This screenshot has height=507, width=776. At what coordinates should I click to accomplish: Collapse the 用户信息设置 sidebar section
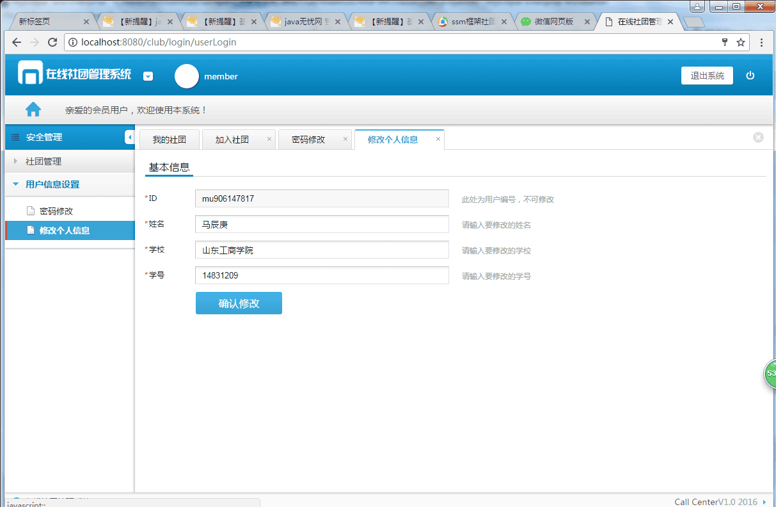pos(52,184)
